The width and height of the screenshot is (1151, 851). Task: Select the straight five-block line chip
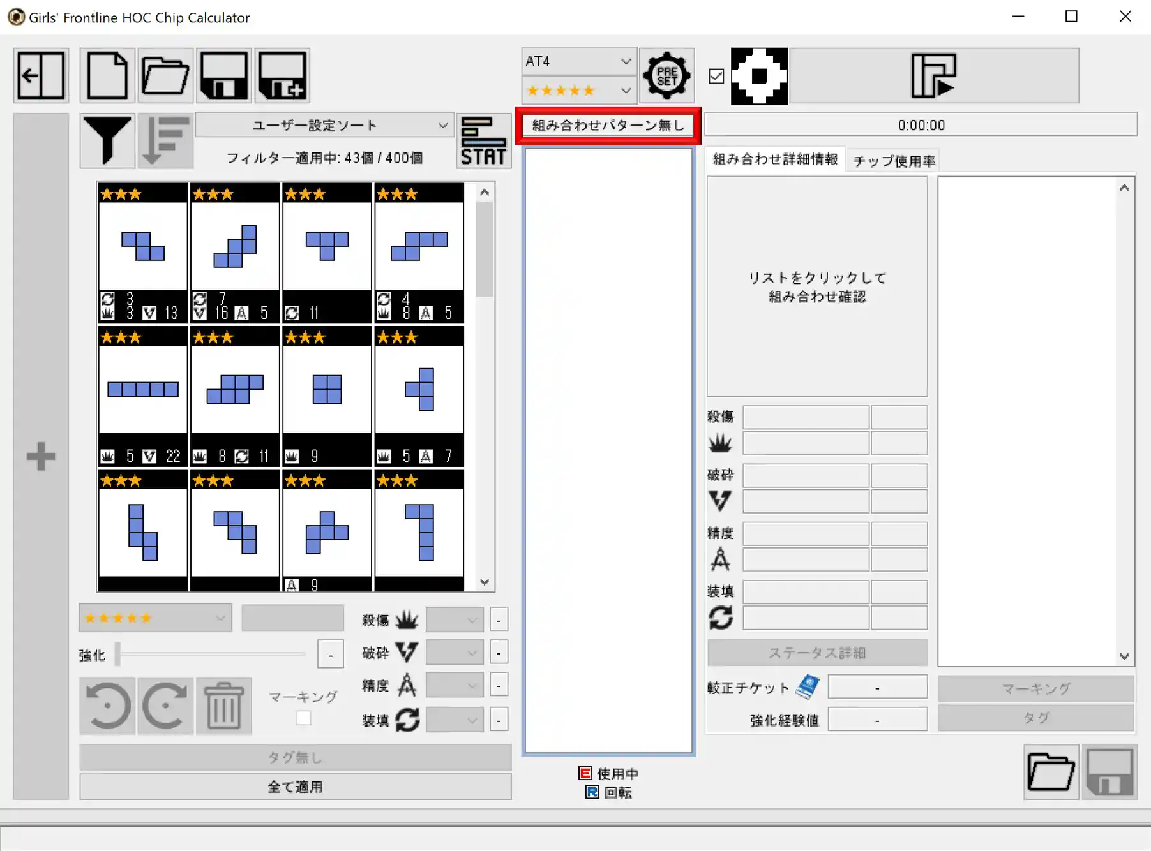point(143,396)
